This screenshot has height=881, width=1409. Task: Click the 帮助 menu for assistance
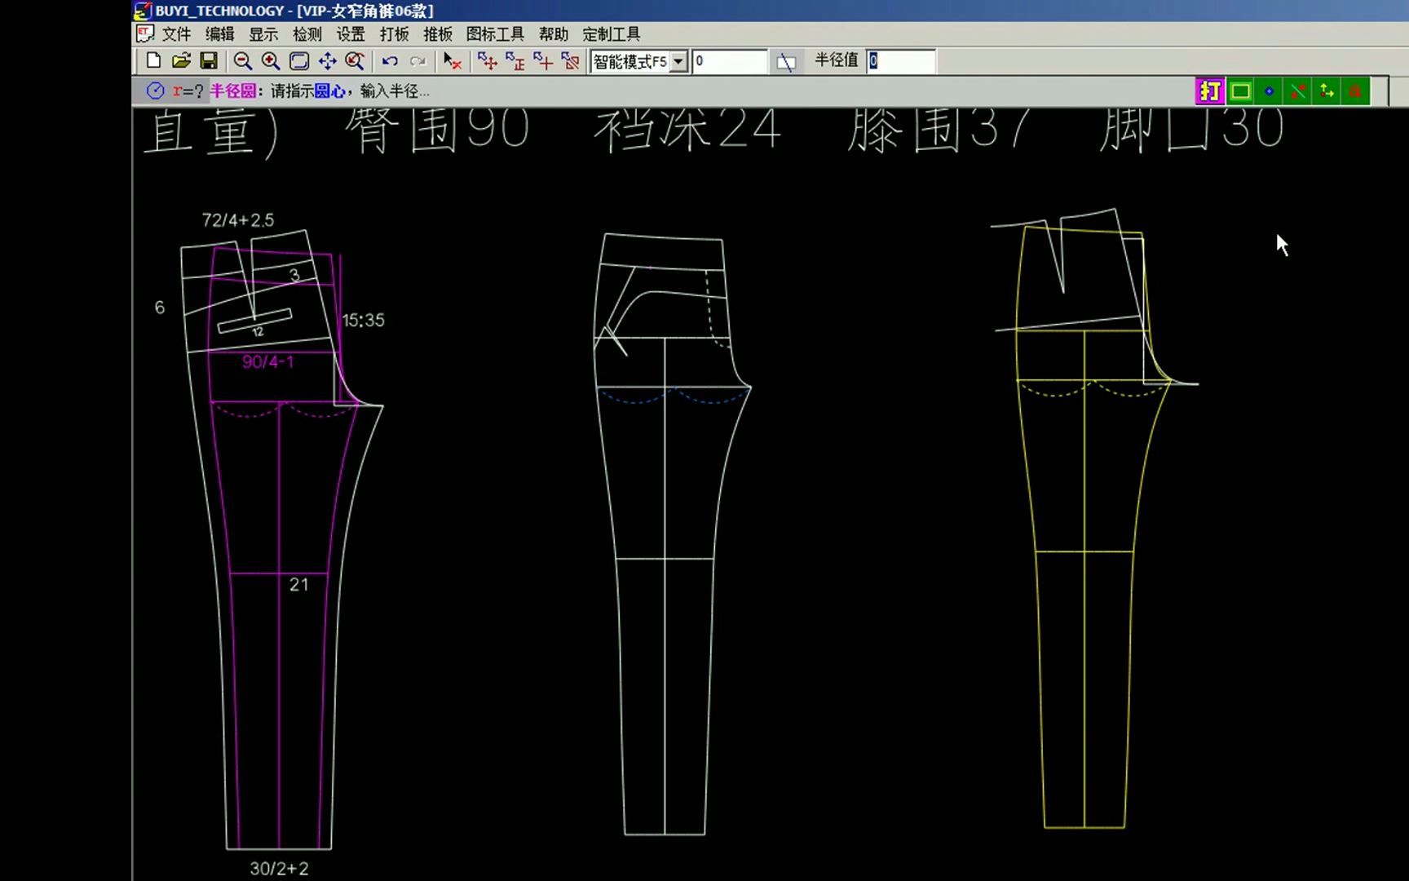[553, 34]
